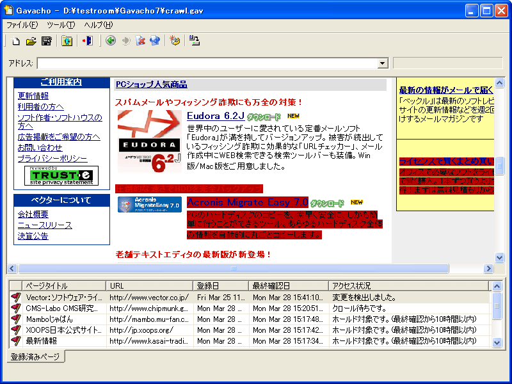Click the flag icon beside the XOOPS row

(x=15, y=330)
